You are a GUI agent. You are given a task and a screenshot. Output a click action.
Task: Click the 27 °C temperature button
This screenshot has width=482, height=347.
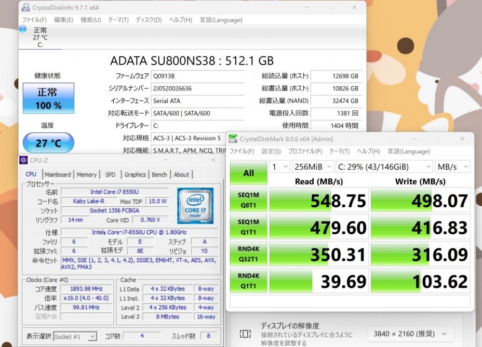pos(48,143)
